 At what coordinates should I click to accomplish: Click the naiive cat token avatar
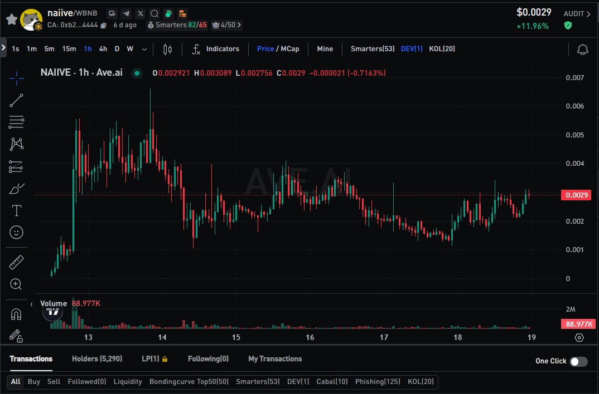click(31, 20)
